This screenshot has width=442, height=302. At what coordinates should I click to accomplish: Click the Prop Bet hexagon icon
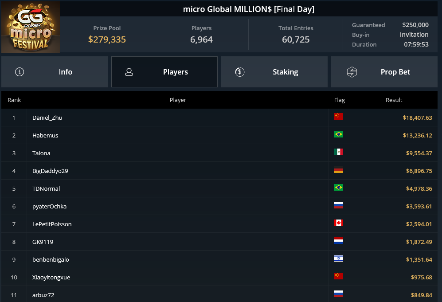(x=352, y=72)
